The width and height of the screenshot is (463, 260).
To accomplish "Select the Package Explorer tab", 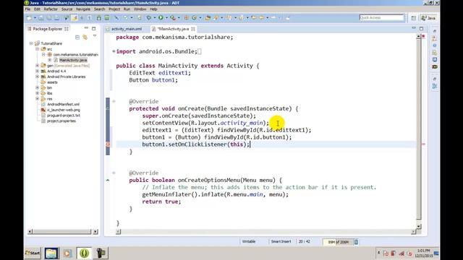I will (48, 29).
